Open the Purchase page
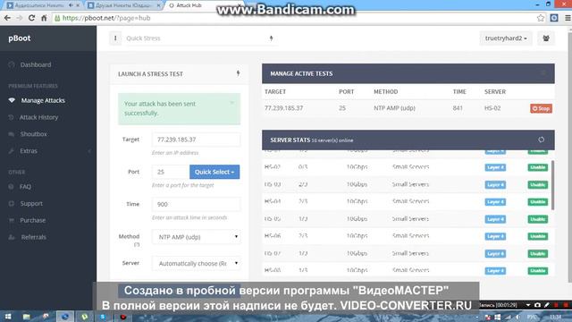572x322 pixels. point(32,220)
